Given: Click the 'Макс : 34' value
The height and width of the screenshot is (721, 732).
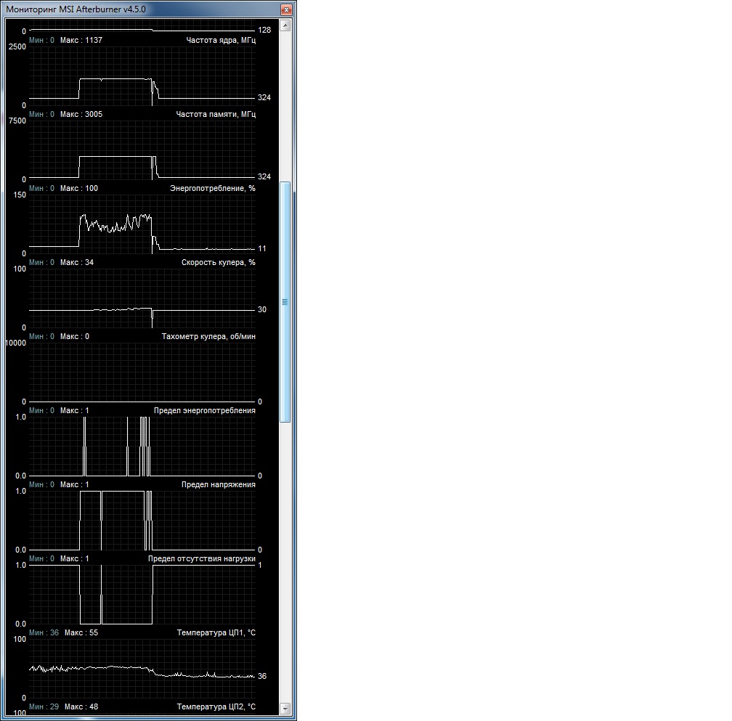Looking at the screenshot, I should coord(76,262).
